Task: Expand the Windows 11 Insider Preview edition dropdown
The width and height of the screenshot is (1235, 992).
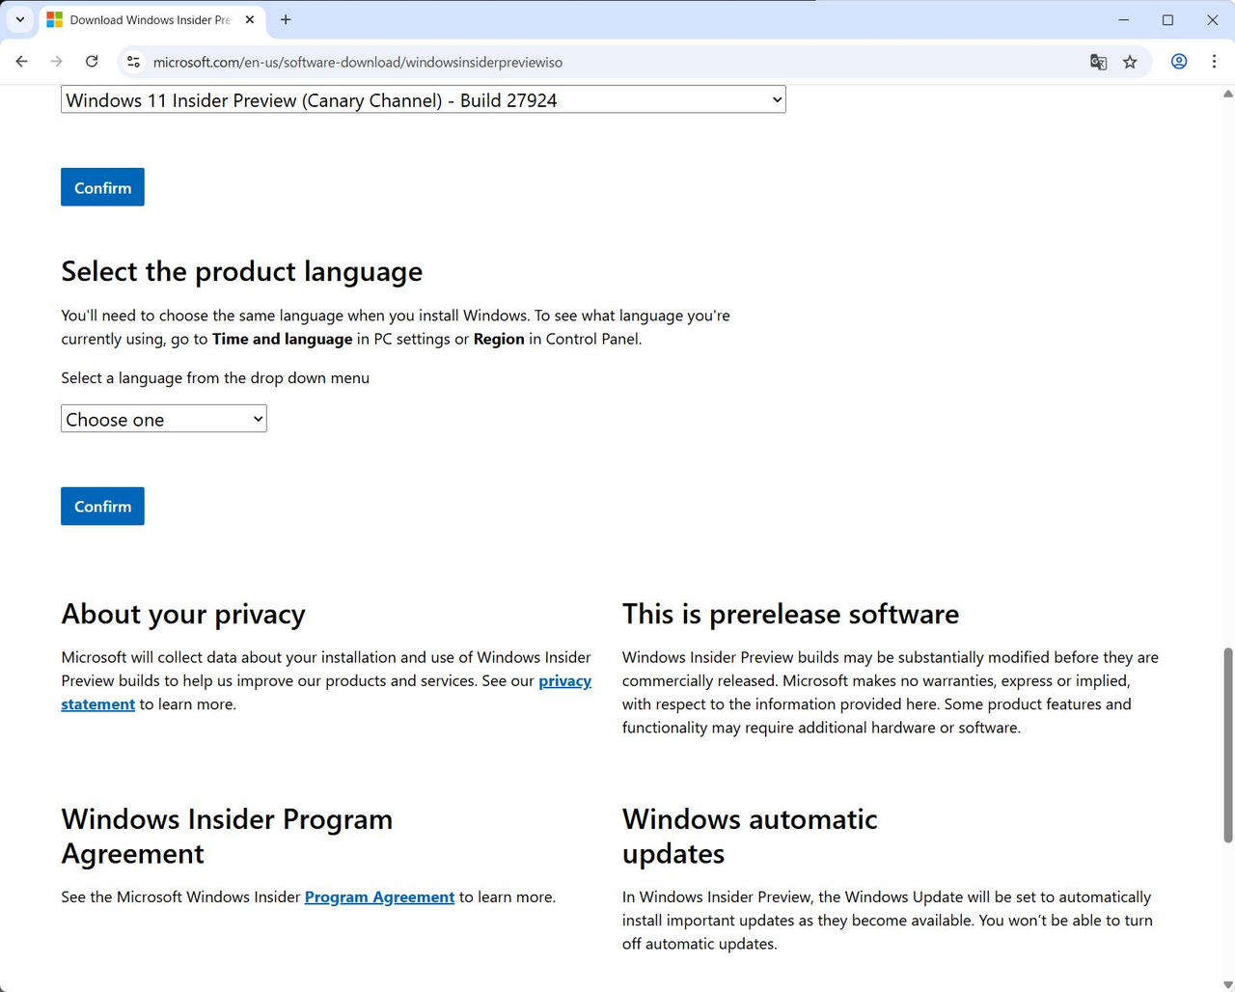Action: click(x=424, y=99)
